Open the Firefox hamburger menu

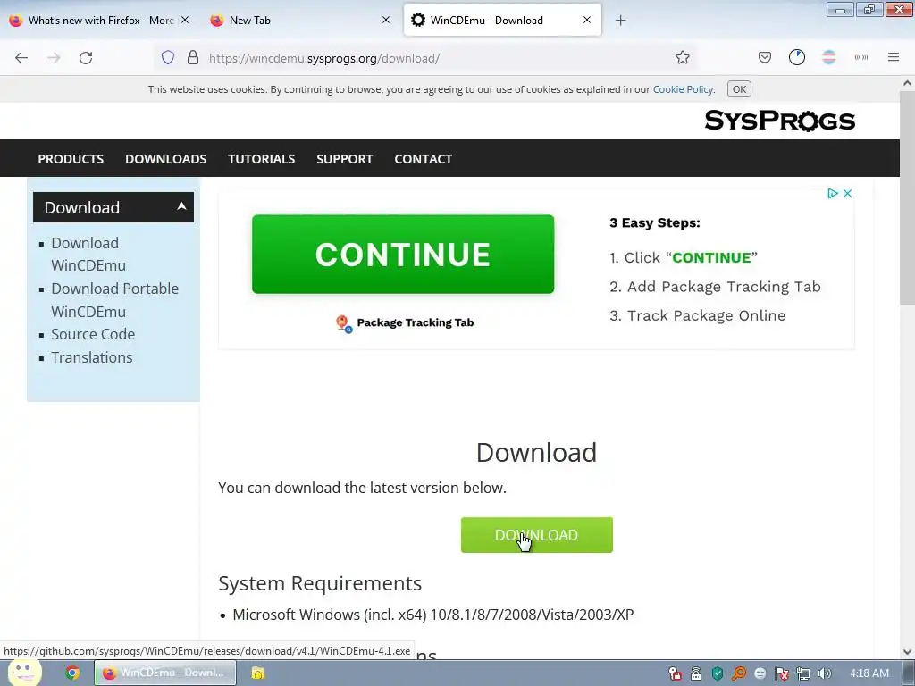[893, 57]
